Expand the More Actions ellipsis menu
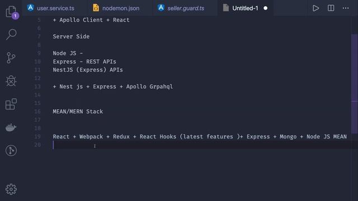This screenshot has width=358, height=201. [346, 8]
